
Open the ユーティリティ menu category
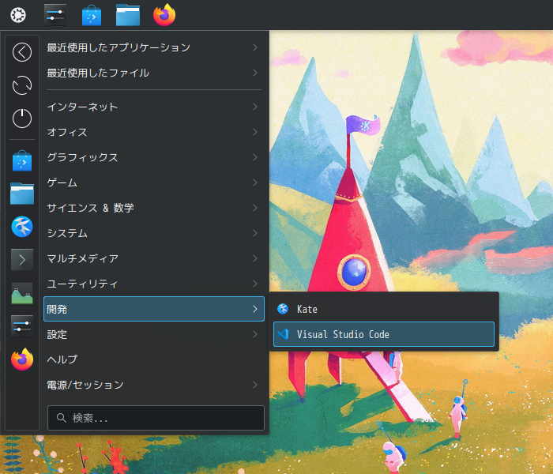coord(154,284)
